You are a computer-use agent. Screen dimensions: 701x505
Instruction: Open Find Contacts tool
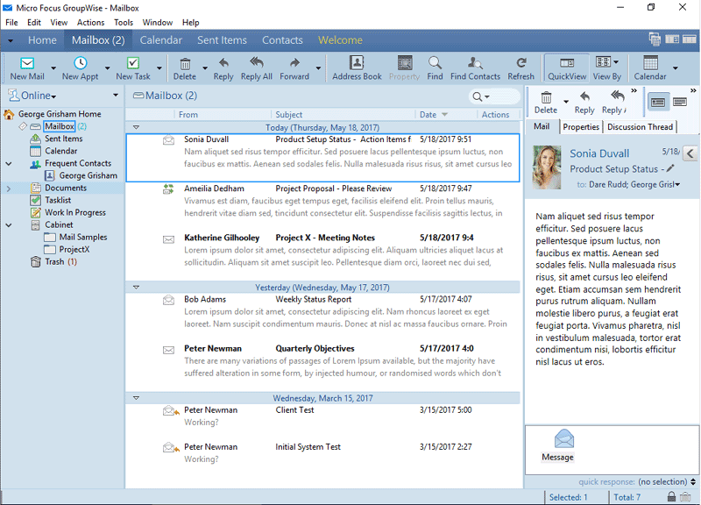pyautogui.click(x=475, y=68)
